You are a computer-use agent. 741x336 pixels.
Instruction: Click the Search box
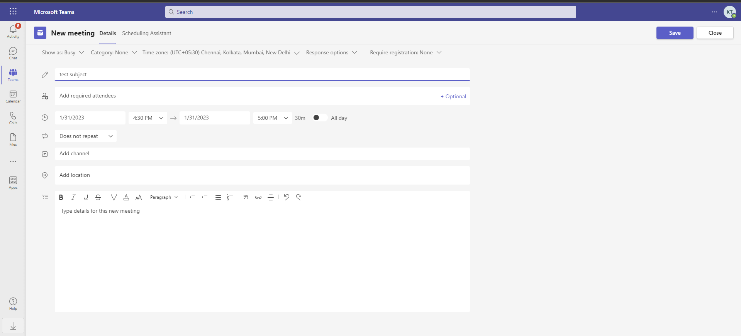(371, 12)
